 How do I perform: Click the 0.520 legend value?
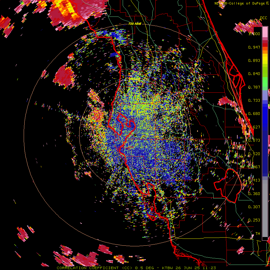(254, 154)
